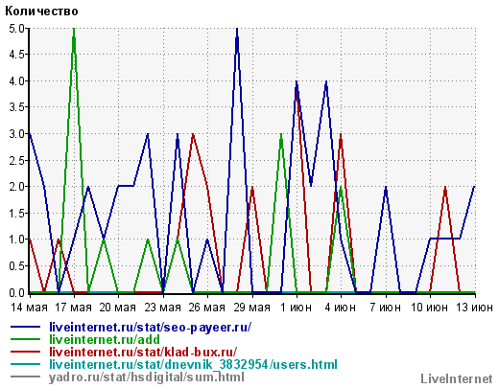499x388 pixels.
Task: Click the liveinternet.ru/stat/seo-payeer.ru/ legend label
Action: point(151,328)
